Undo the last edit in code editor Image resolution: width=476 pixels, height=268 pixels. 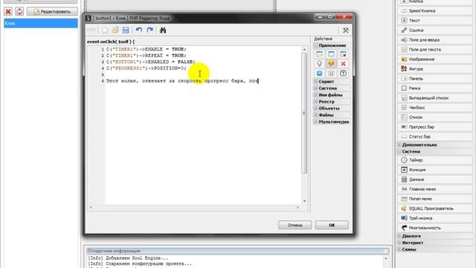point(139,30)
